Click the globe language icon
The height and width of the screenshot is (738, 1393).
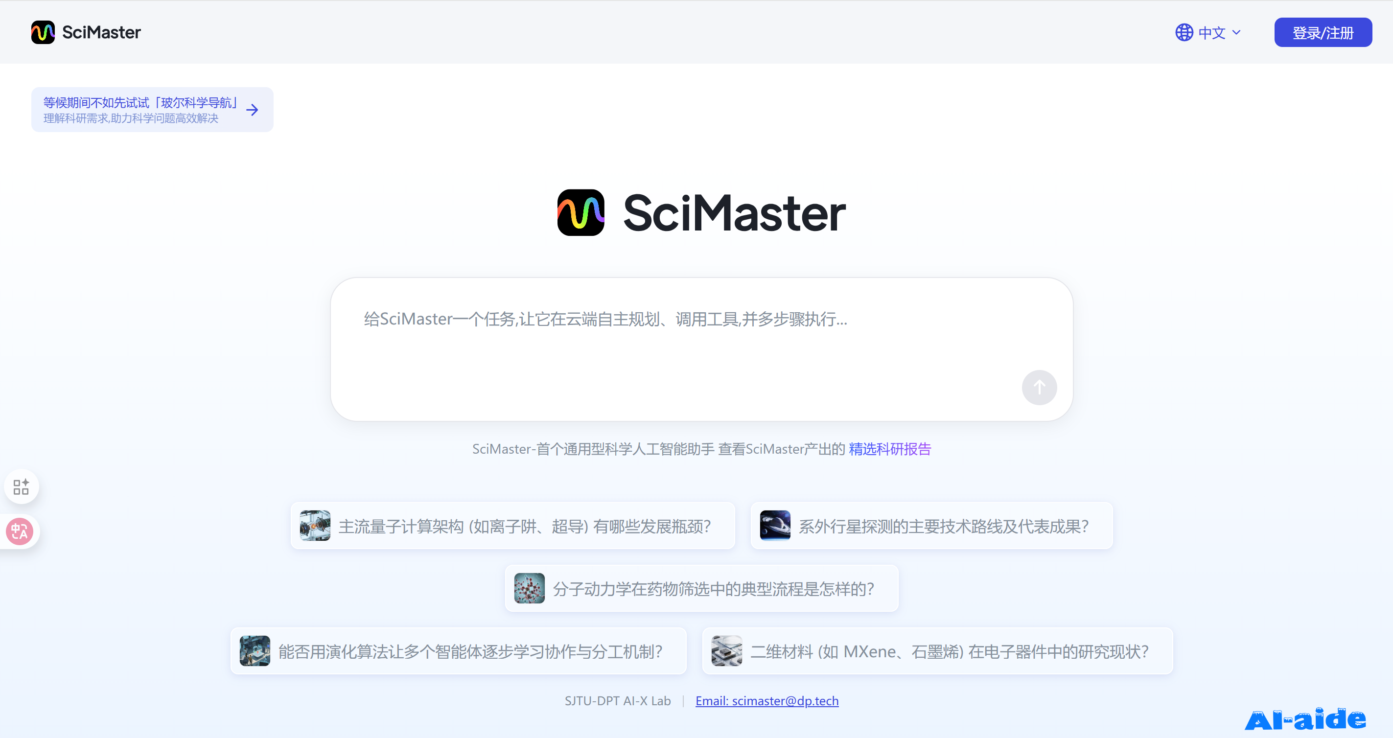pos(1184,32)
